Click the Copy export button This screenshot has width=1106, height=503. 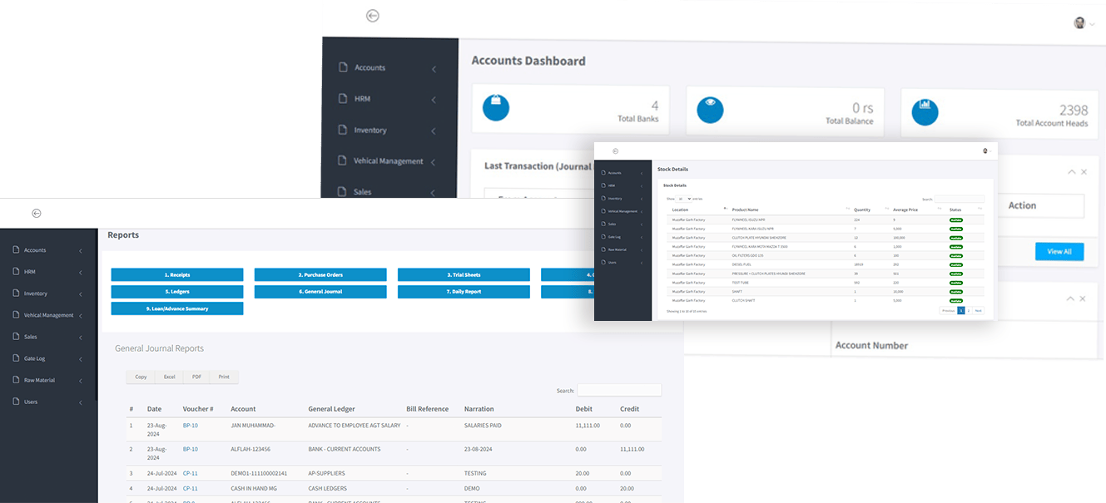[x=141, y=377]
